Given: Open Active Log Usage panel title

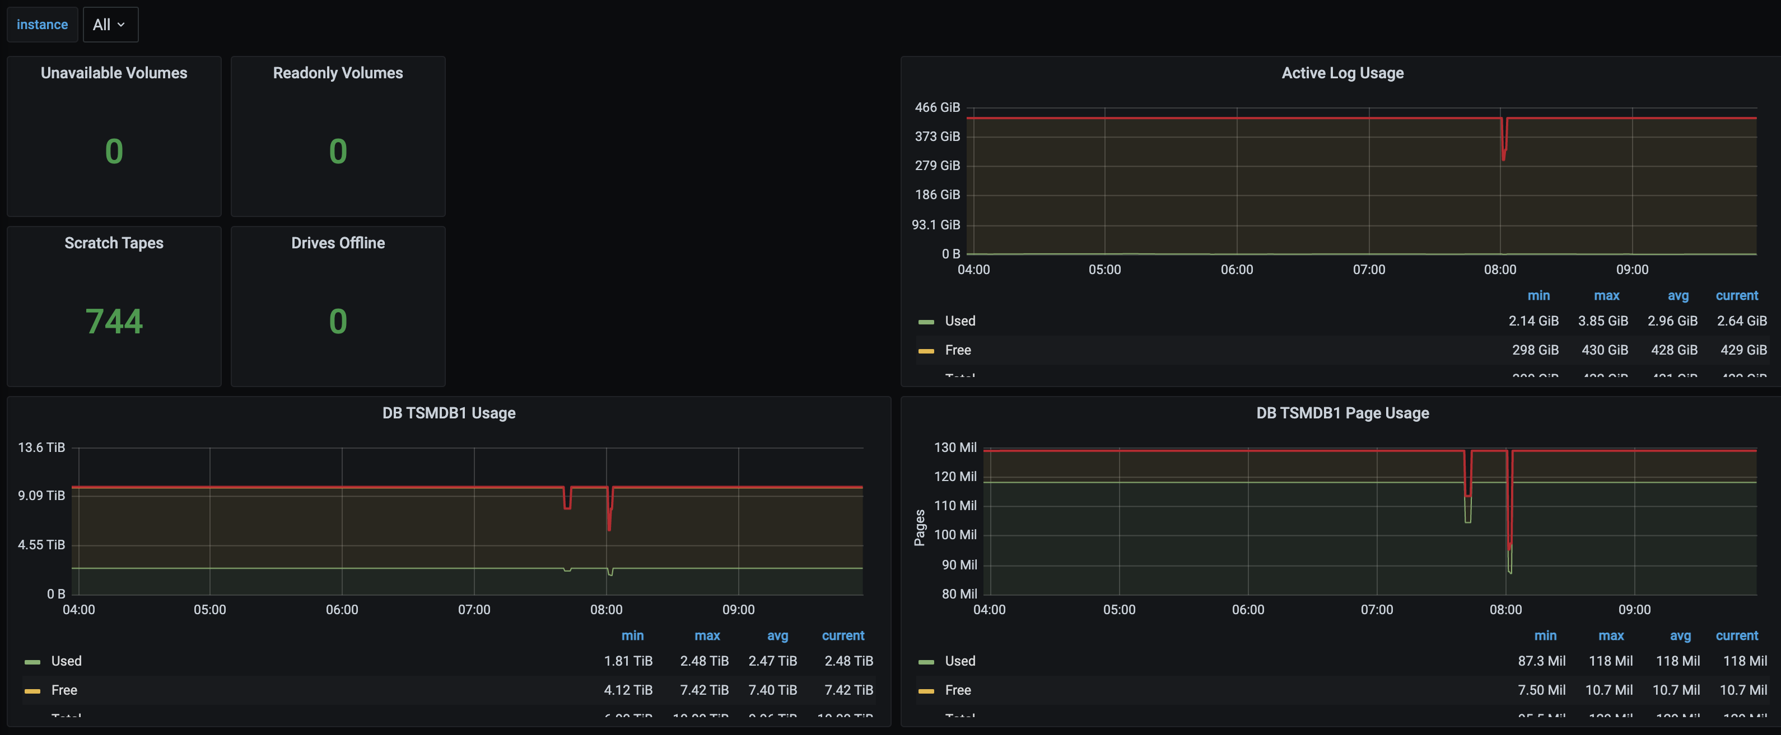Looking at the screenshot, I should pos(1342,73).
